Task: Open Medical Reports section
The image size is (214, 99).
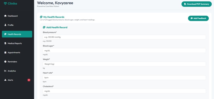Action: tap(17, 43)
